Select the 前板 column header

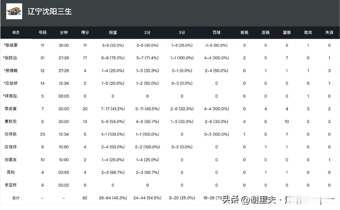pos(244,32)
